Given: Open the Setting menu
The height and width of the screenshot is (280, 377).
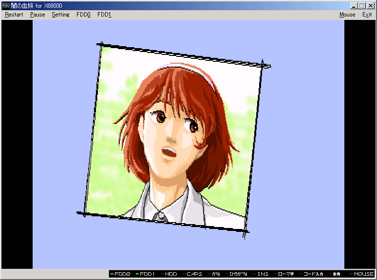Looking at the screenshot, I should (61, 15).
